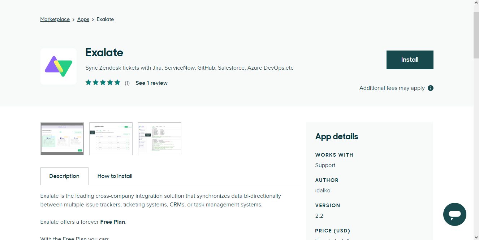Open second screenshot thumbnail with table
The width and height of the screenshot is (479, 240).
[x=111, y=139]
